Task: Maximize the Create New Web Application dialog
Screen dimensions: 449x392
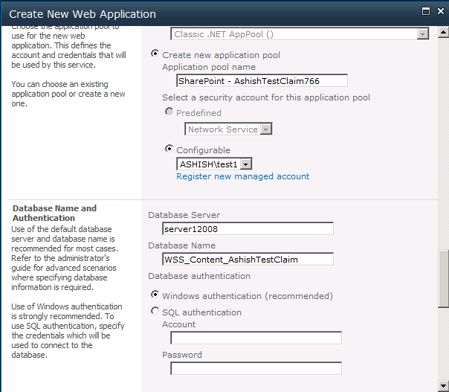Action: 426,11
